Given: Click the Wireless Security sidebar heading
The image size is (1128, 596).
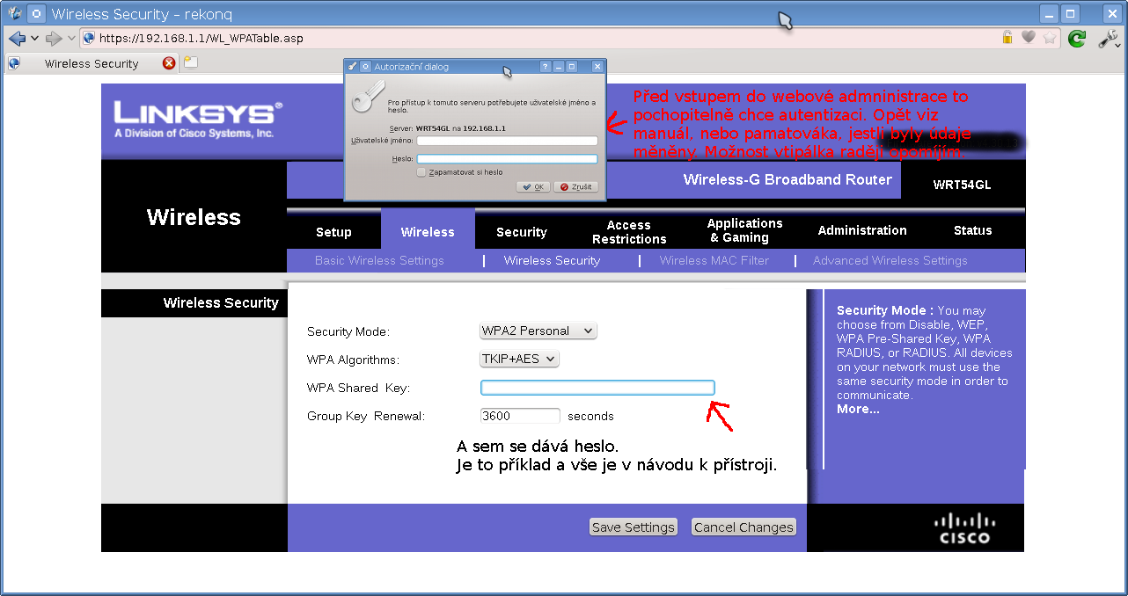Looking at the screenshot, I should coord(221,302).
